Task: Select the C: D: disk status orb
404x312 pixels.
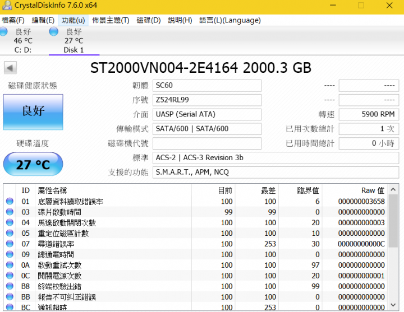Action: pos(3,31)
